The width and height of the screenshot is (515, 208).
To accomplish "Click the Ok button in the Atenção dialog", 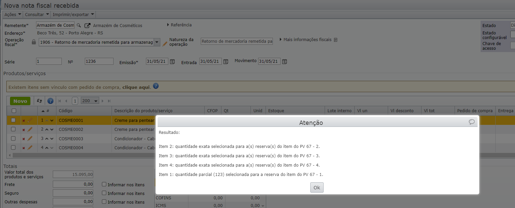I will tap(317, 187).
